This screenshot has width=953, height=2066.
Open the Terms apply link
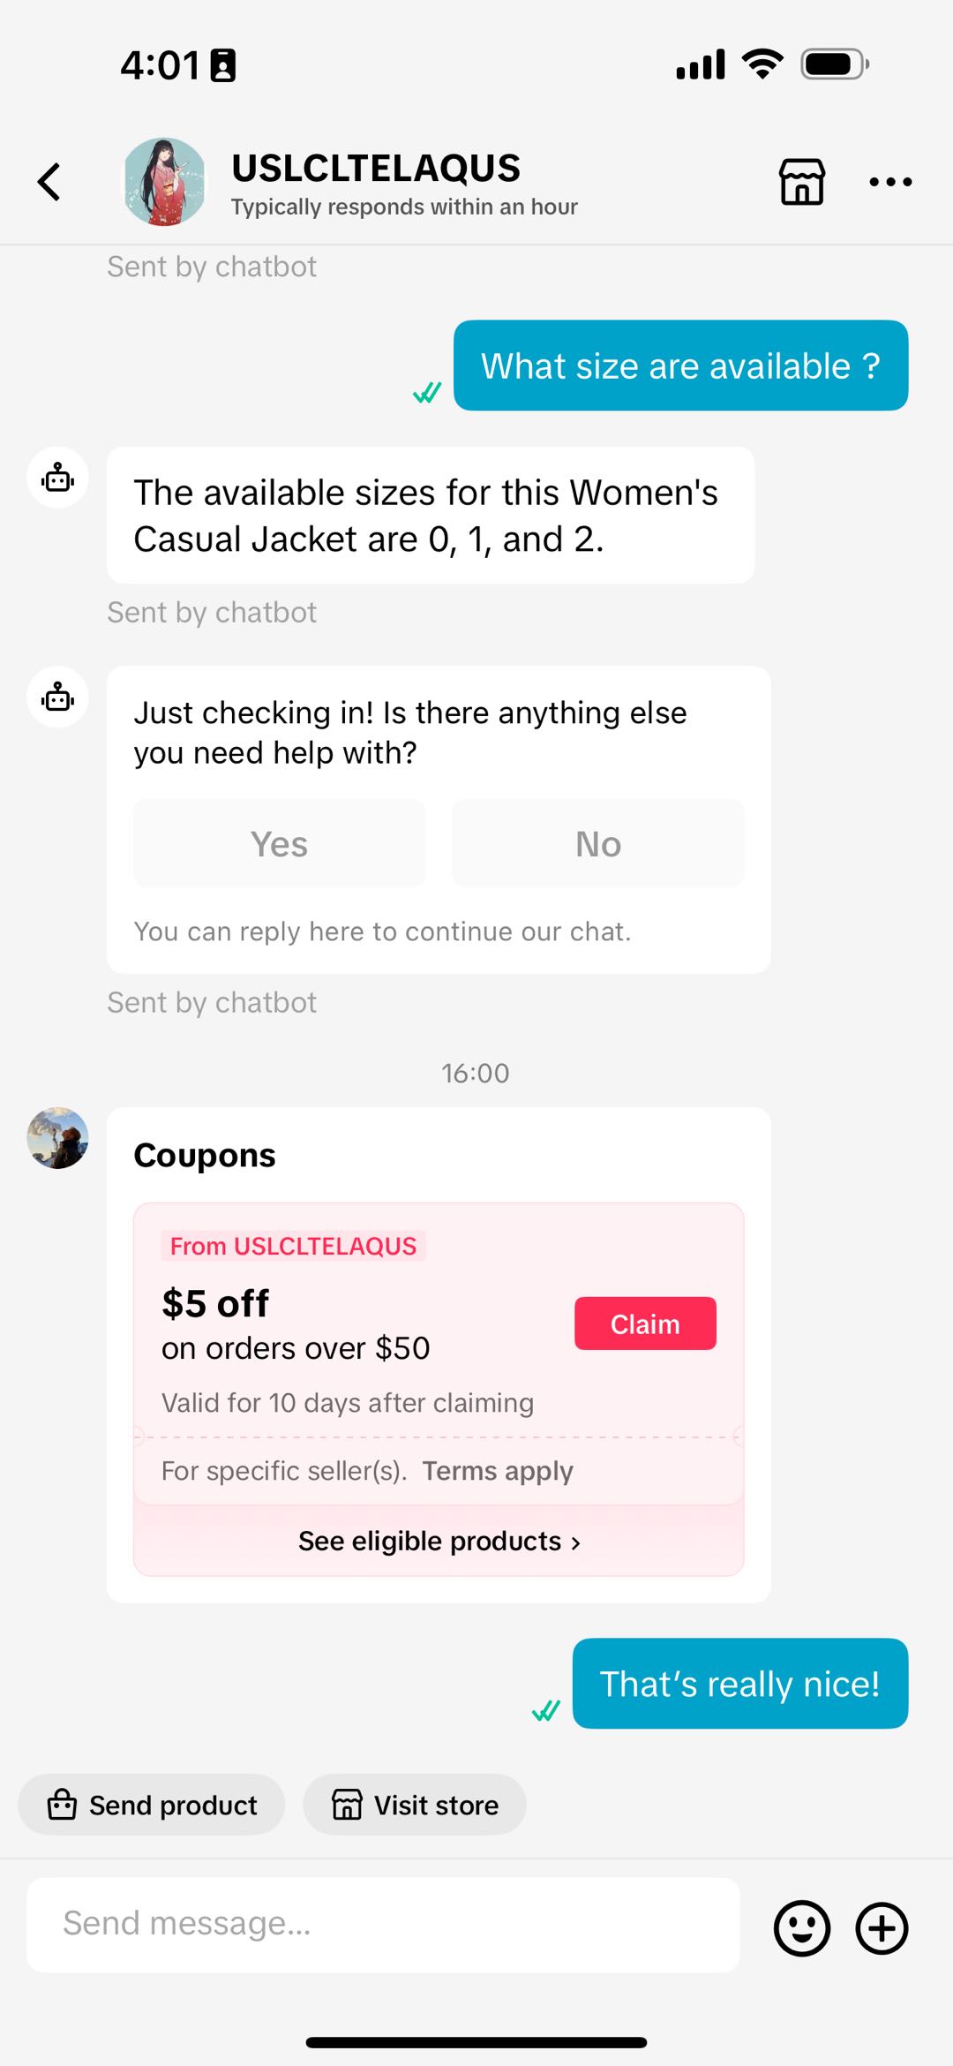click(x=498, y=1471)
